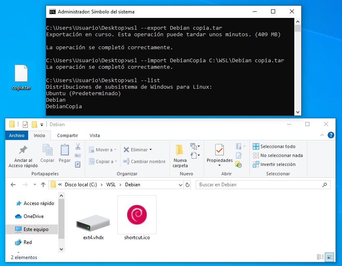
Task: Click the Properties quick access toolbar icon
Action: click(25, 124)
